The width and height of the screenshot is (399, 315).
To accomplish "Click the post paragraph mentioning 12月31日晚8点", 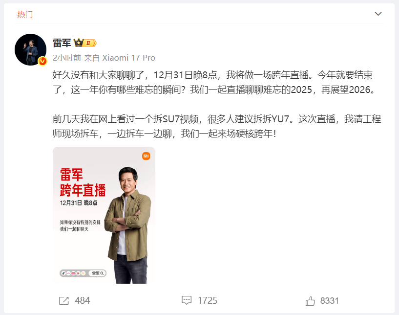I will (214, 82).
